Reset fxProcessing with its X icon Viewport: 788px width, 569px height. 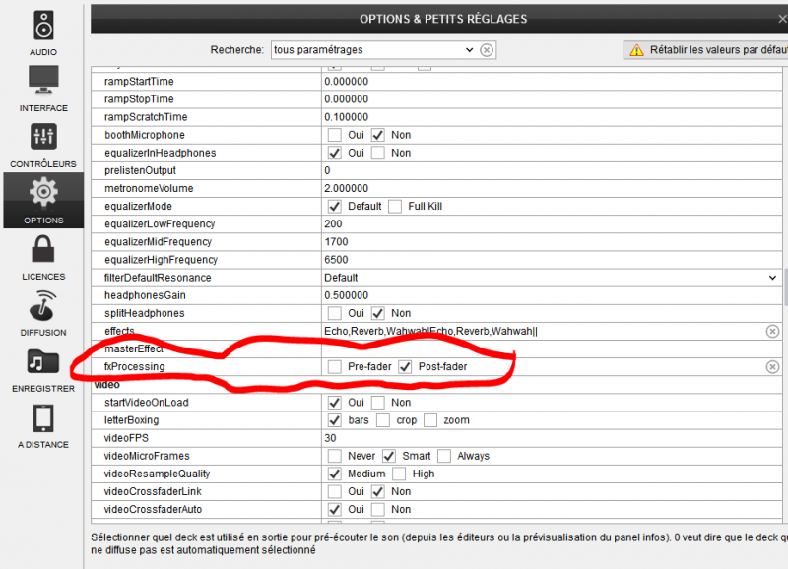[x=772, y=367]
